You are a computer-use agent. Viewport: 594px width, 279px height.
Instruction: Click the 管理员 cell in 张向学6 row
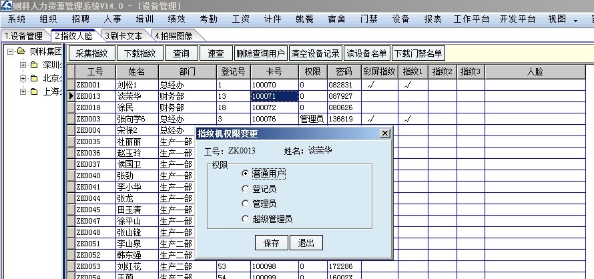[x=312, y=119]
